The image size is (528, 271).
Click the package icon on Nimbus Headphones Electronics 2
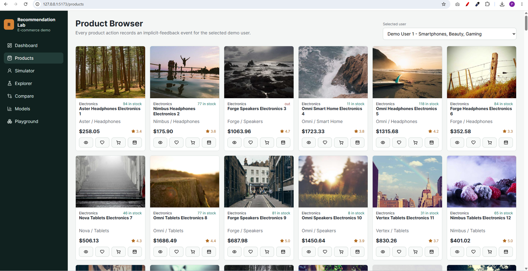coord(209,142)
